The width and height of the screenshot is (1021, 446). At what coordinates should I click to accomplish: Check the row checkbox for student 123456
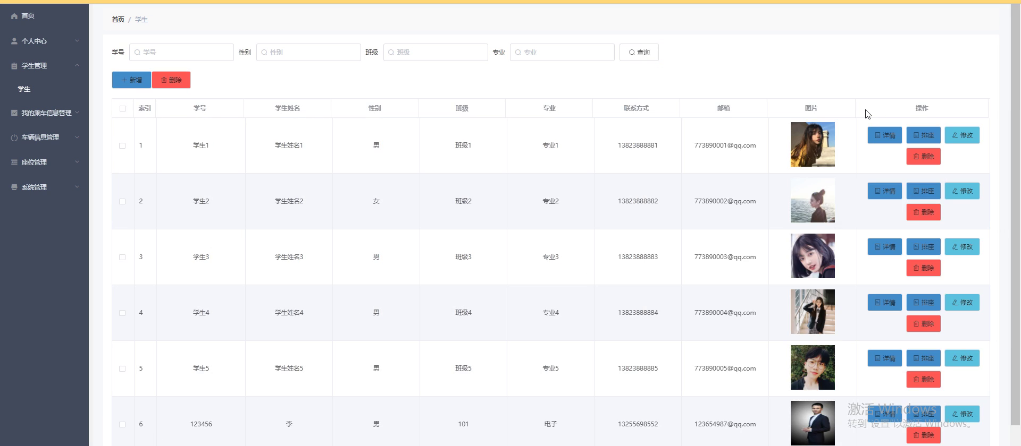[122, 424]
